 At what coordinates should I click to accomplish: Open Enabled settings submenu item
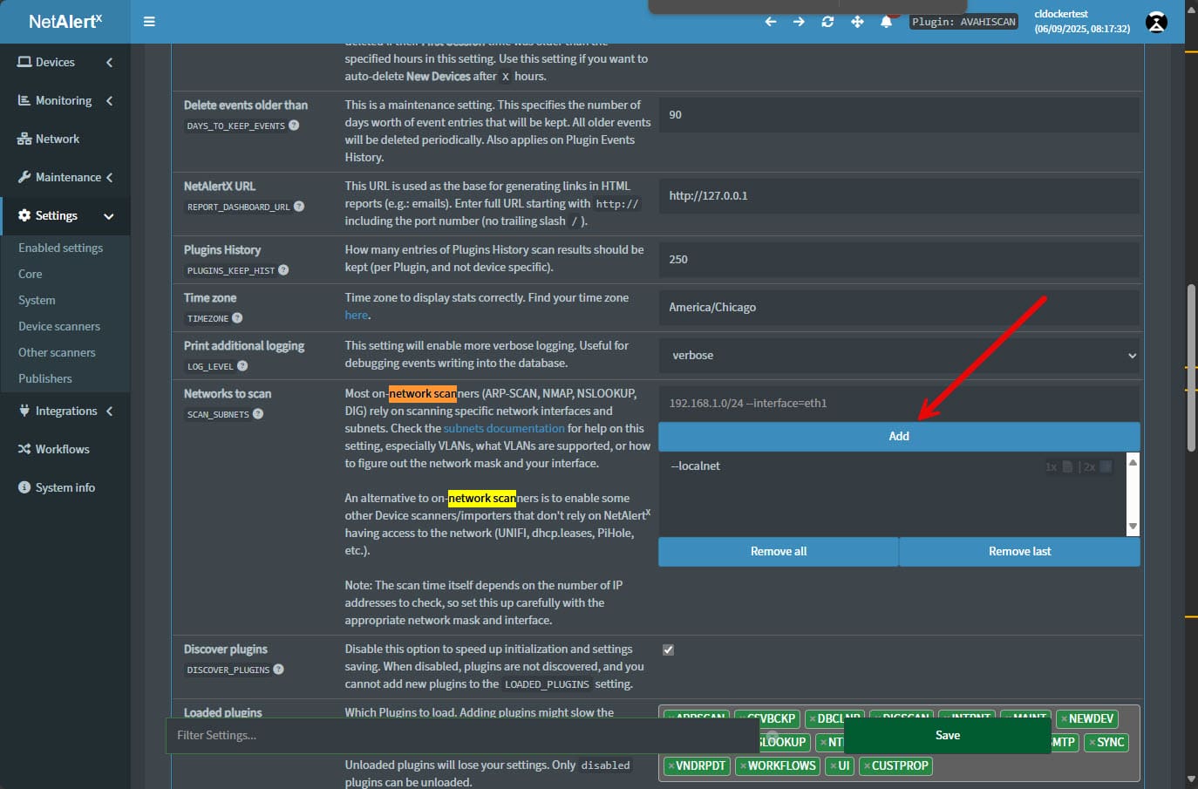tap(61, 248)
